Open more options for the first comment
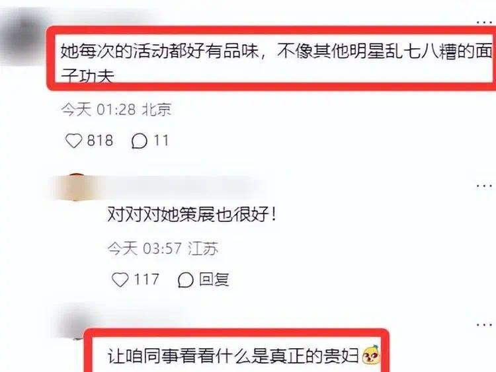This screenshot has width=496, height=372. [485, 22]
